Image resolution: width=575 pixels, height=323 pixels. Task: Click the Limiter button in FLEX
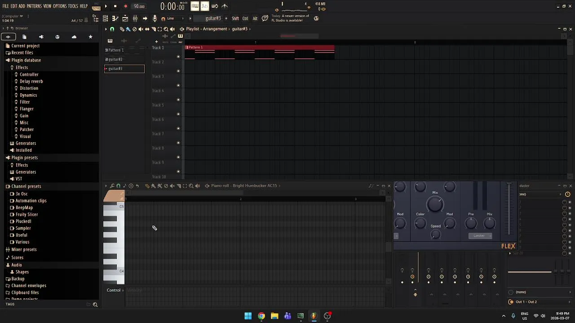[480, 236]
